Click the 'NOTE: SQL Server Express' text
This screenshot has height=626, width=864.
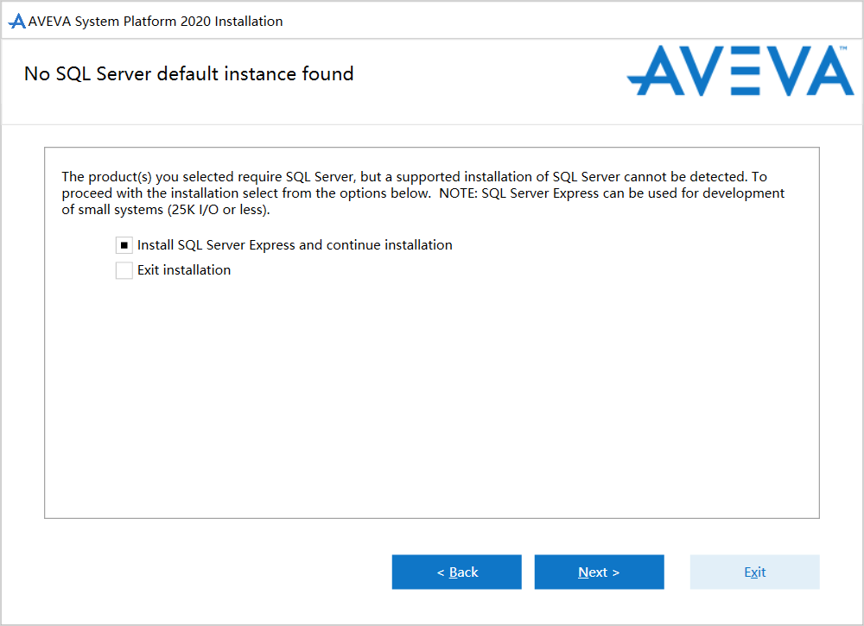click(x=518, y=193)
